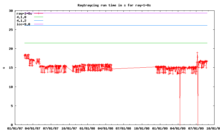This screenshot has height=132, width=220.
Task: Select the 01/01/09 x-axis date label
Action: point(160,128)
